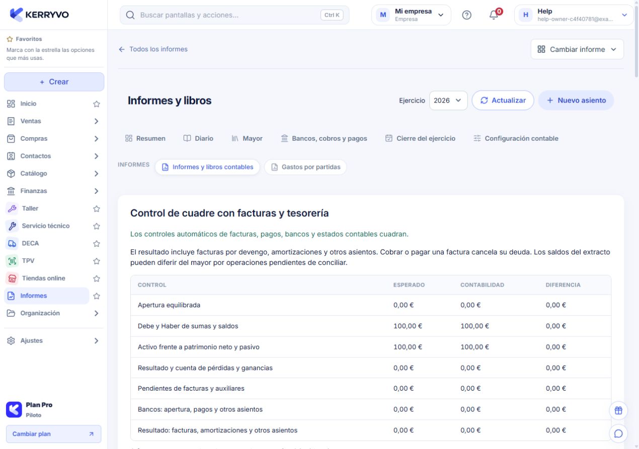The width and height of the screenshot is (639, 449).
Task: Click the Taller wrench icon
Action: click(x=12, y=209)
